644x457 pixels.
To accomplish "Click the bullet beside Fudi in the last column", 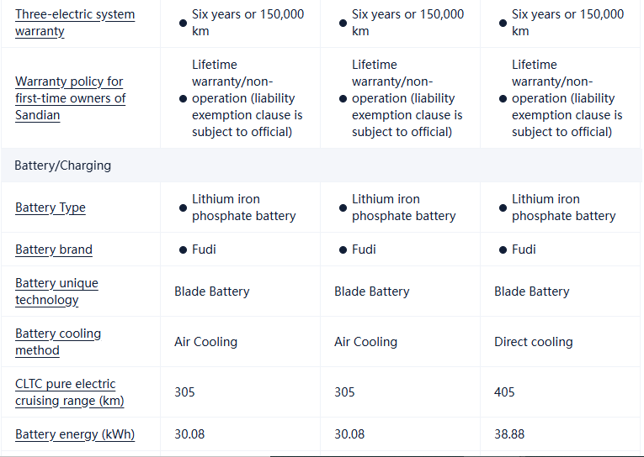I will (503, 250).
